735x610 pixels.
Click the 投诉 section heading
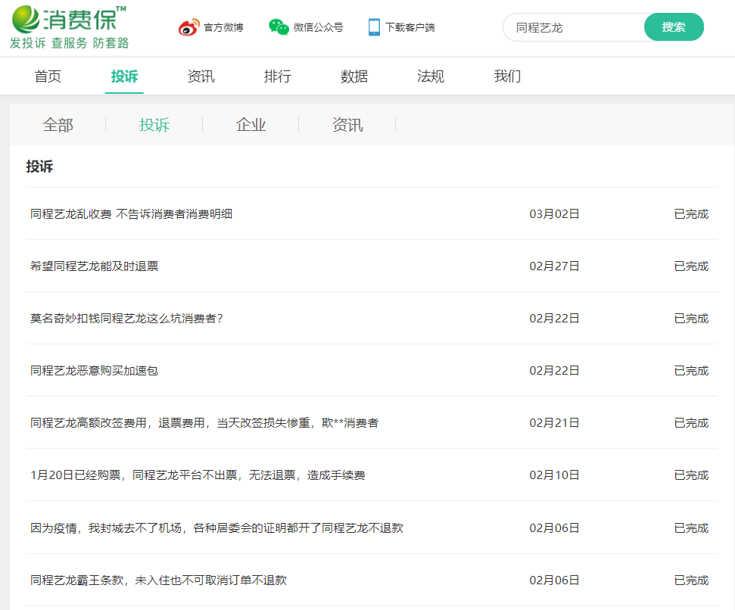pyautogui.click(x=39, y=167)
